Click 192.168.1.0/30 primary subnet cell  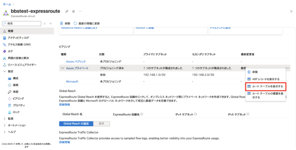(x=154, y=75)
